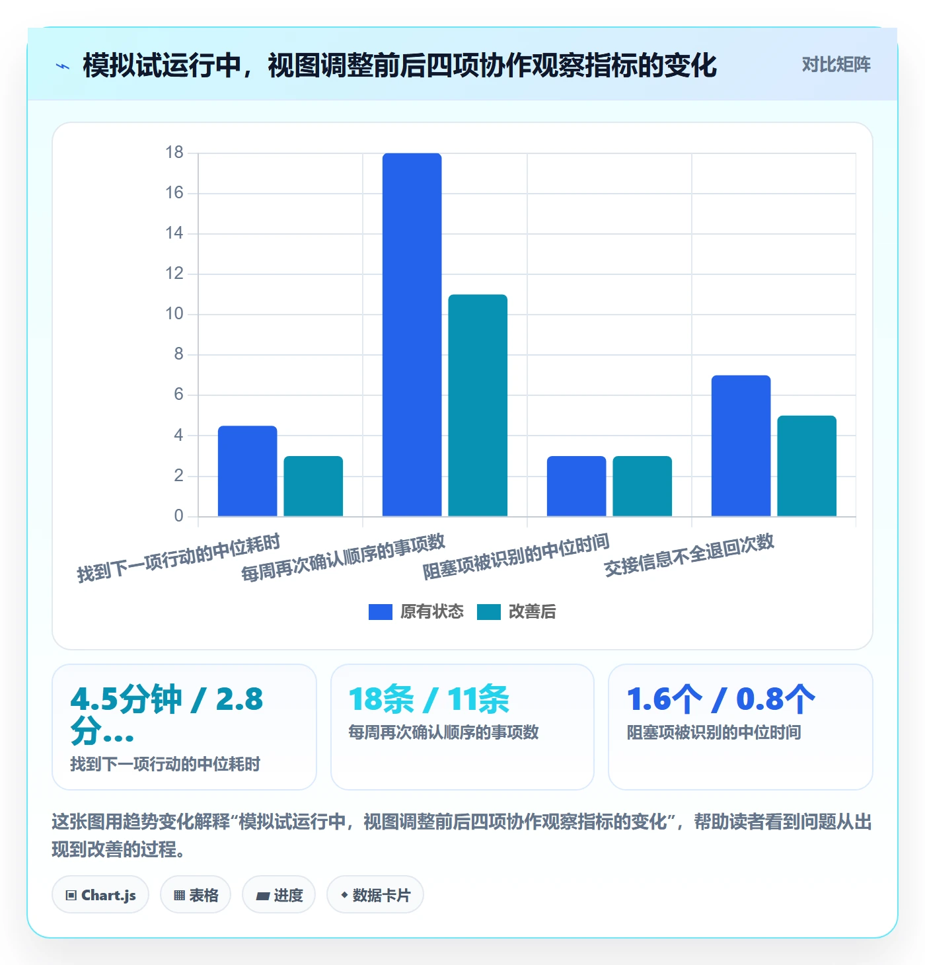Click teal bar for 找到下一项行动的中位耗时
The image size is (925, 965).
313,486
